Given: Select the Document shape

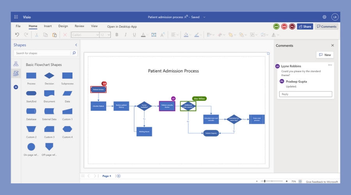Looking at the screenshot, I should 49,93.
